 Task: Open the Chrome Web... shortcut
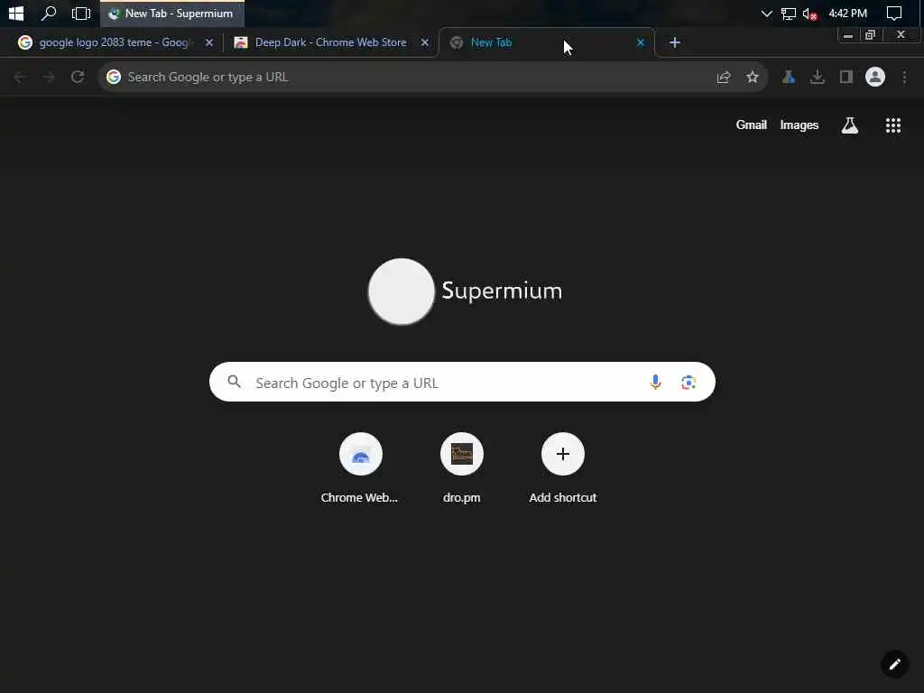pyautogui.click(x=360, y=468)
